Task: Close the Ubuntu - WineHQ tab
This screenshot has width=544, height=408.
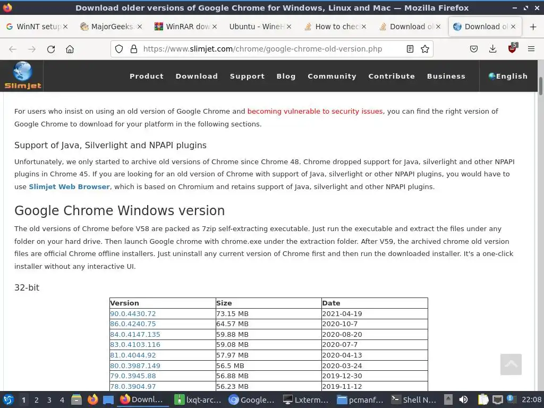Action: [289, 27]
